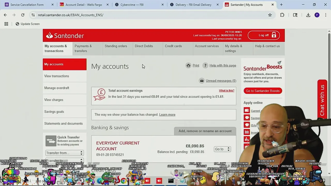This screenshot has width=331, height=186.
Task: Switch to FBI Email Delivery tab
Action: coord(193,5)
